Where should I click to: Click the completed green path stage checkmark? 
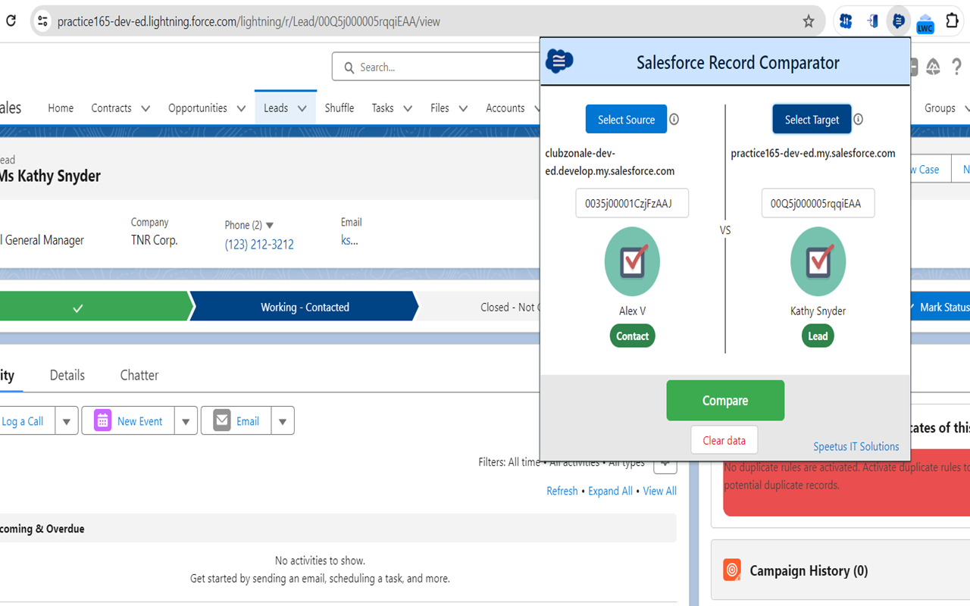pyautogui.click(x=77, y=308)
